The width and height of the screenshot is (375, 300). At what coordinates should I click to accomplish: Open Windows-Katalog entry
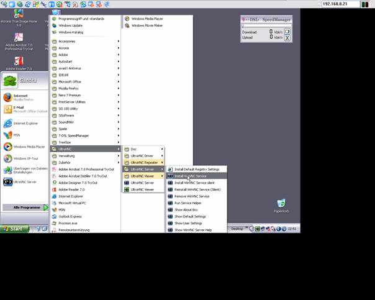(86, 32)
